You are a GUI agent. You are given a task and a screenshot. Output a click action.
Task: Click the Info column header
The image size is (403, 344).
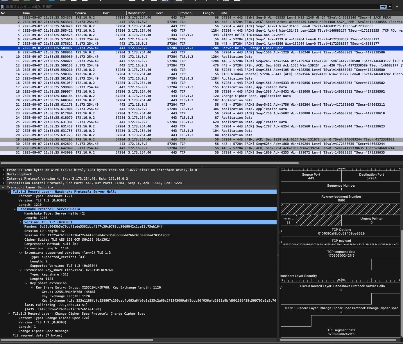pos(311,13)
